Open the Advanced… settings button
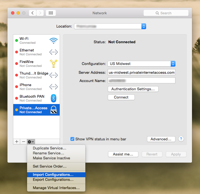Screen dimensions: 200x194 click(x=161, y=139)
